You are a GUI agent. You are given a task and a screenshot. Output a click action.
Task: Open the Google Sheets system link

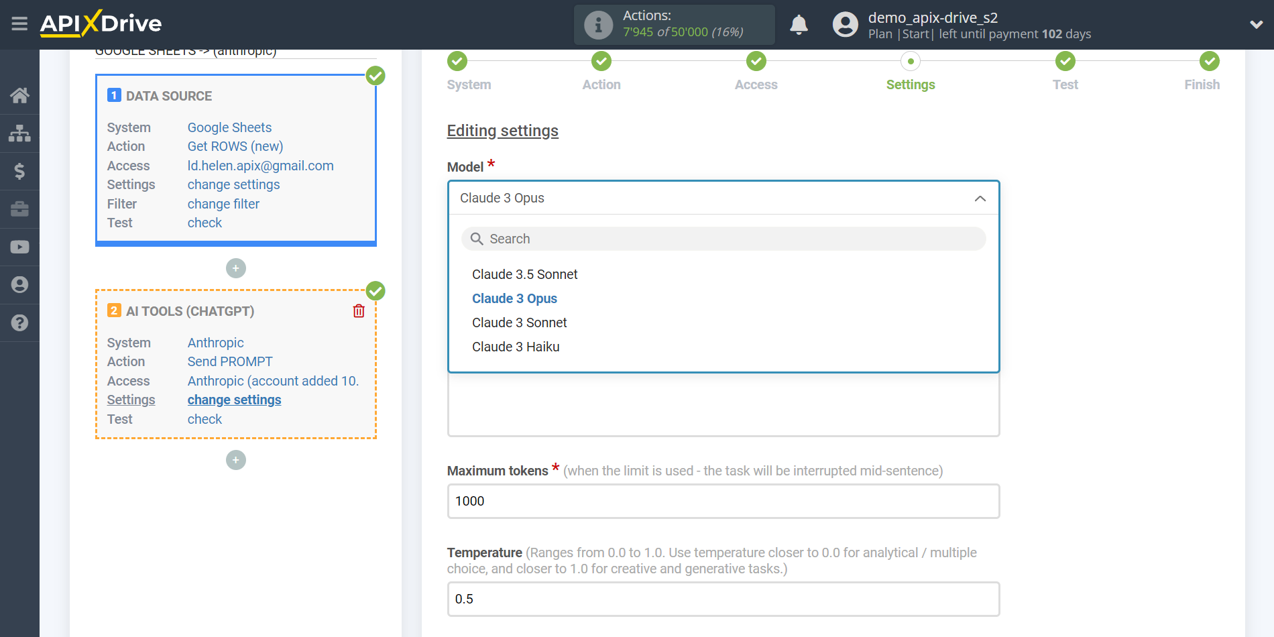click(229, 127)
